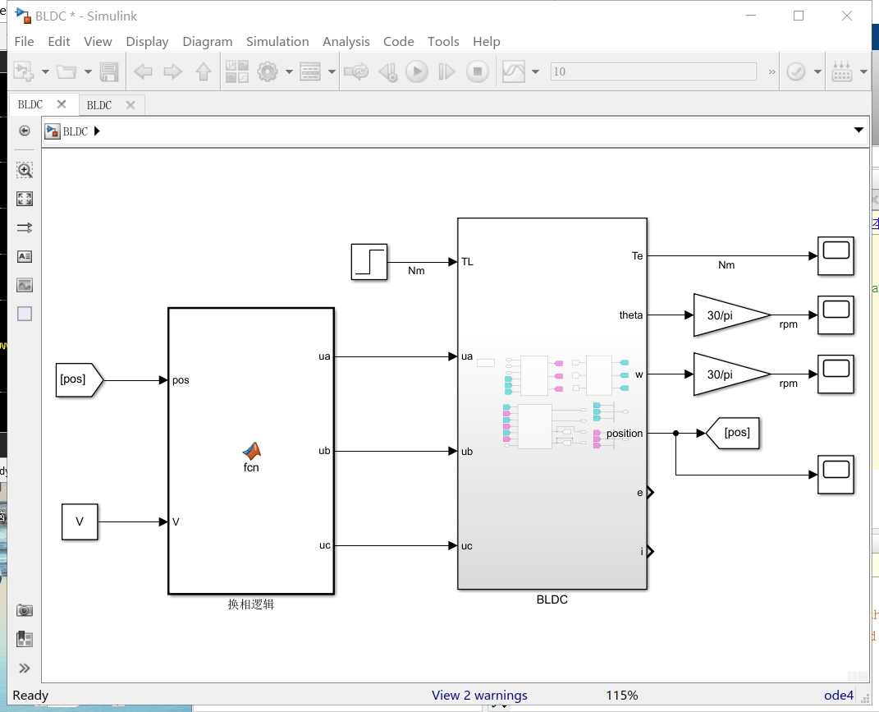The image size is (879, 712).
Task: Expand the Open folder dropdown arrow
Action: pyautogui.click(x=88, y=71)
